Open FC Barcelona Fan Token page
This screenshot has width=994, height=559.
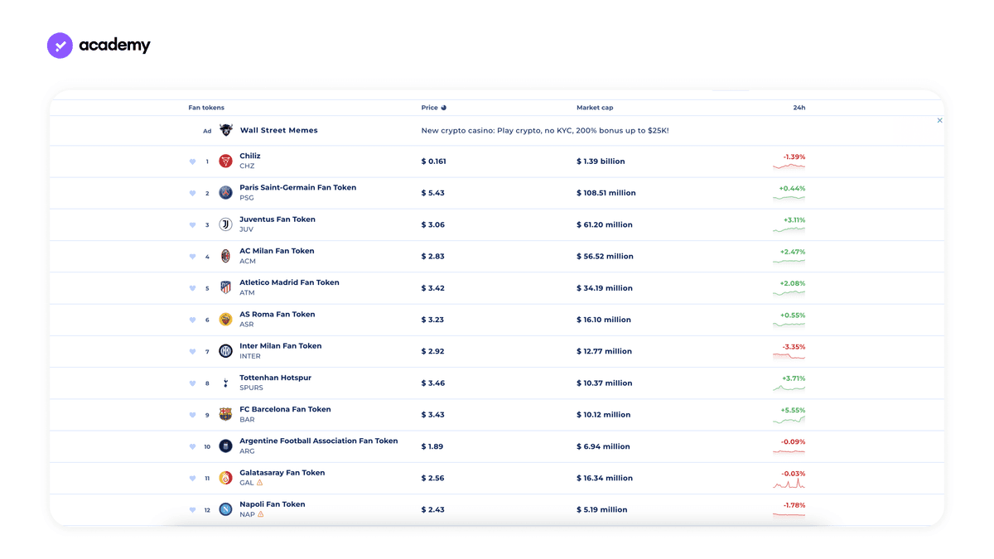point(285,409)
